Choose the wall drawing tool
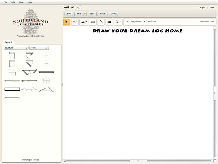The image size is (218, 164). coord(83,22)
